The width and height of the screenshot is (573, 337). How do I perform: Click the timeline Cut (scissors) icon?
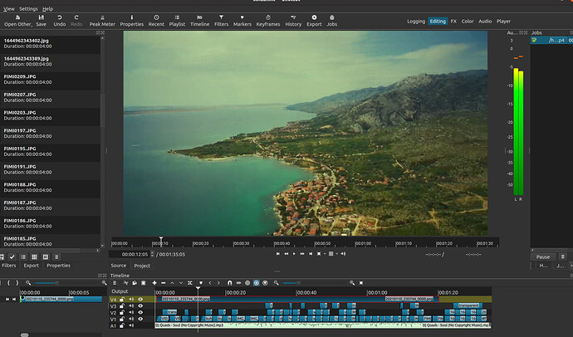click(x=125, y=283)
